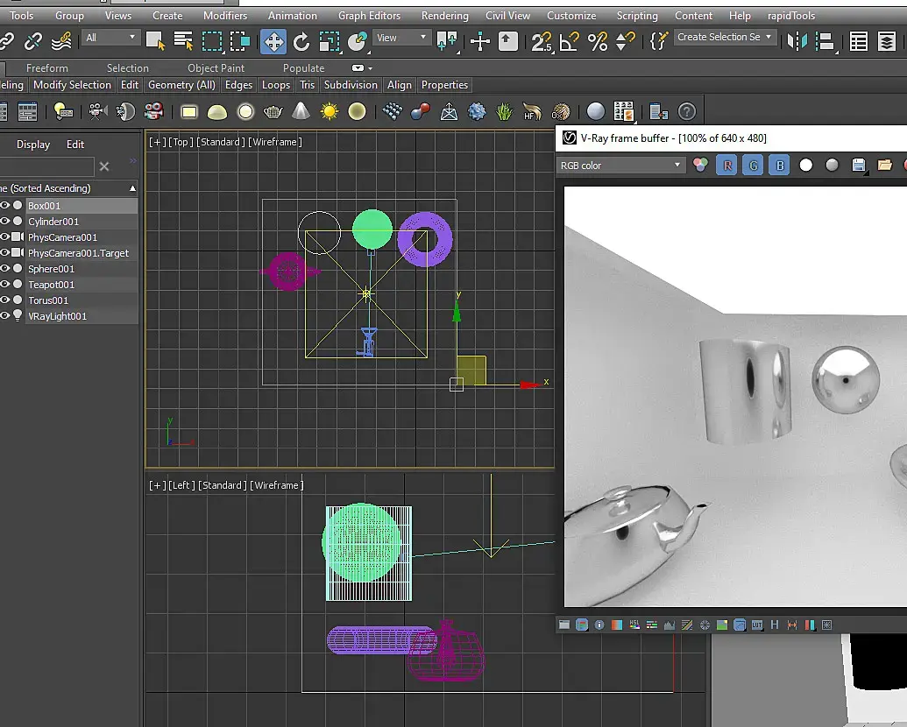Open the Mirror tool
This screenshot has height=727, width=907.
(797, 41)
